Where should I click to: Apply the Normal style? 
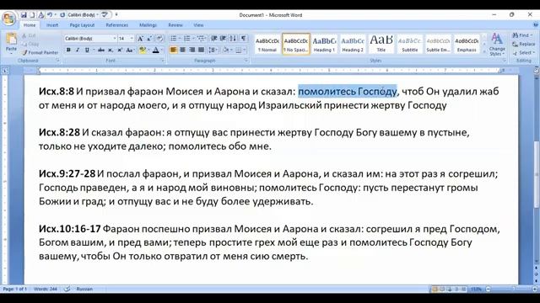(267, 44)
